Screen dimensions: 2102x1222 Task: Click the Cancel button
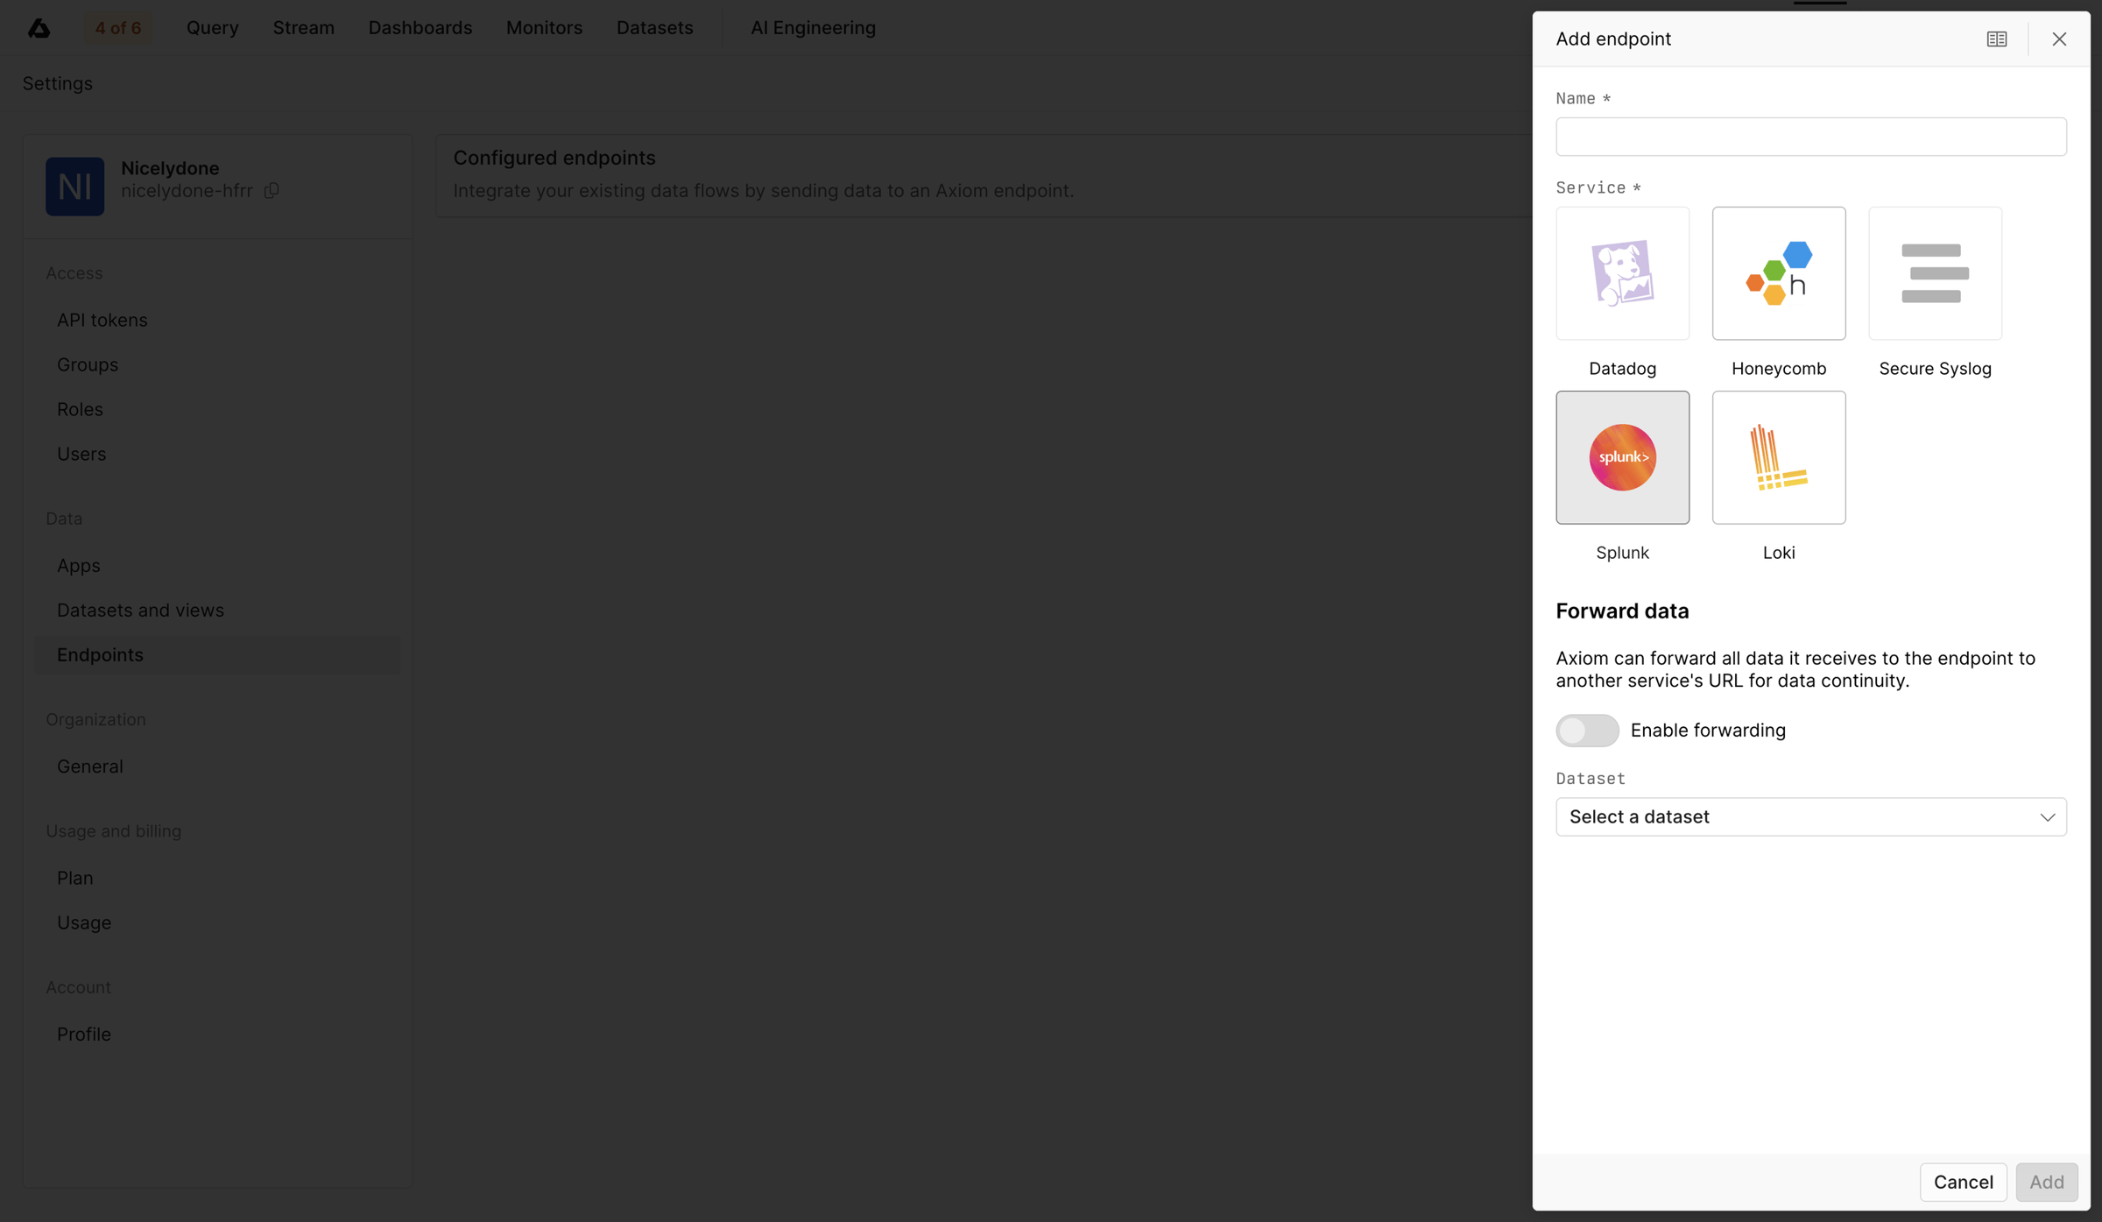[1964, 1182]
